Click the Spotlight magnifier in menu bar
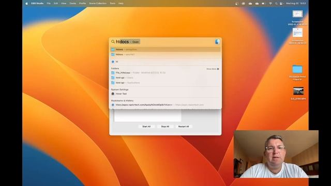331x186 pixels. click(x=276, y=4)
